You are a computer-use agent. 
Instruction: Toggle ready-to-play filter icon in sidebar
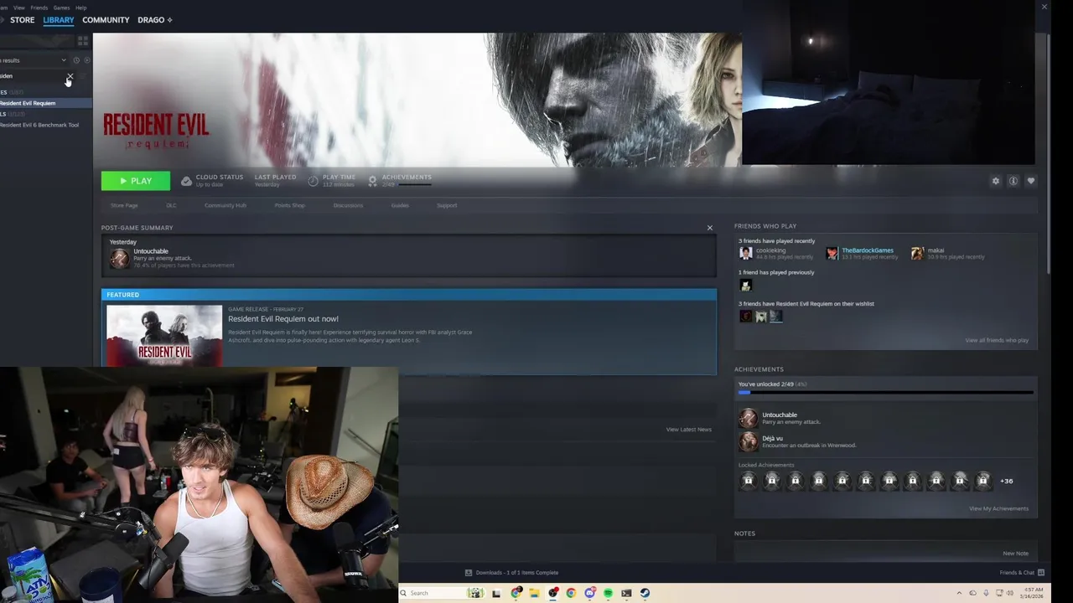86,60
